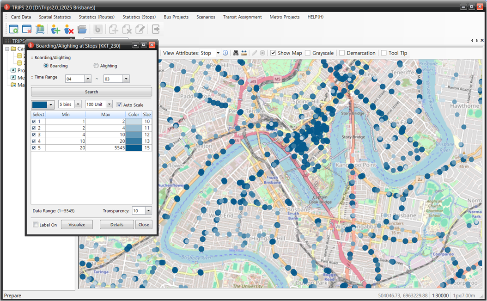The height and width of the screenshot is (301, 487).
Task: Open the Transparency dropdown showing 10
Action: [148, 211]
